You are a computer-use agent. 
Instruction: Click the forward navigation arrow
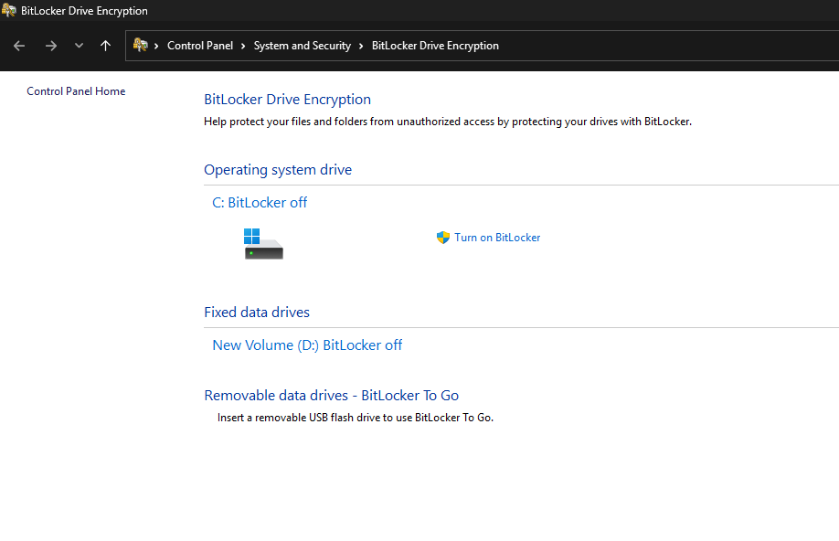pos(51,45)
